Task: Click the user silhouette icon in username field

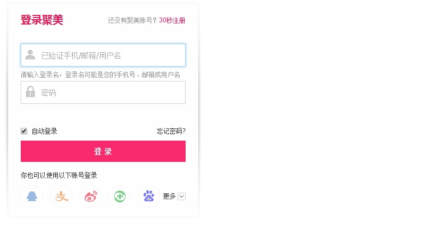Action: point(30,55)
